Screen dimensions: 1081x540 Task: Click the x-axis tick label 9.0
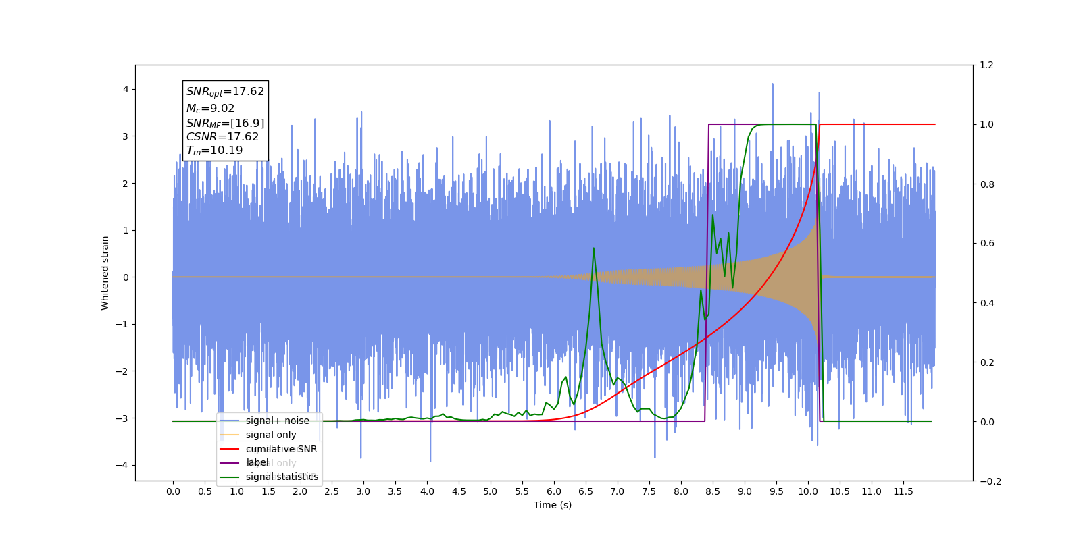click(x=745, y=491)
